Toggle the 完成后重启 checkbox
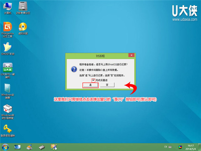 [x=93, y=81]
